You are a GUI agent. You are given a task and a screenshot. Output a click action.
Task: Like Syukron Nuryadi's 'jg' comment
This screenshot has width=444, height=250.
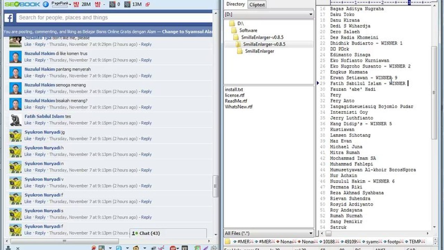(28, 139)
